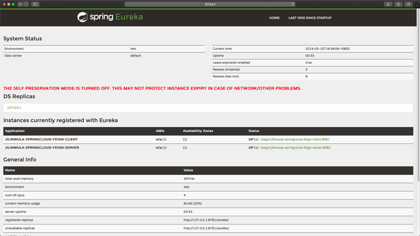
Task: Click the Renews (last min) label
Action: pos(226,76)
